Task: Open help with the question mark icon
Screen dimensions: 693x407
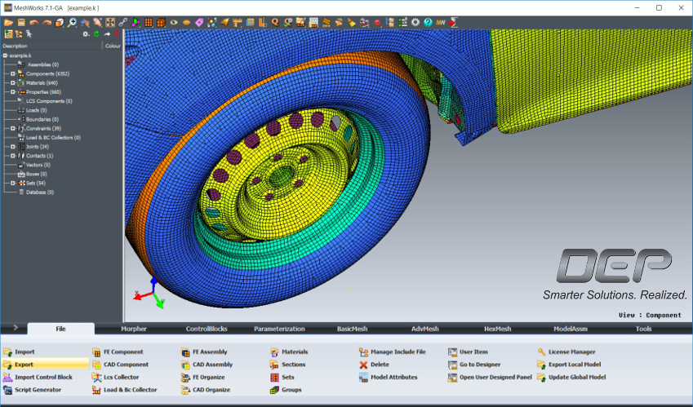Action: 428,23
